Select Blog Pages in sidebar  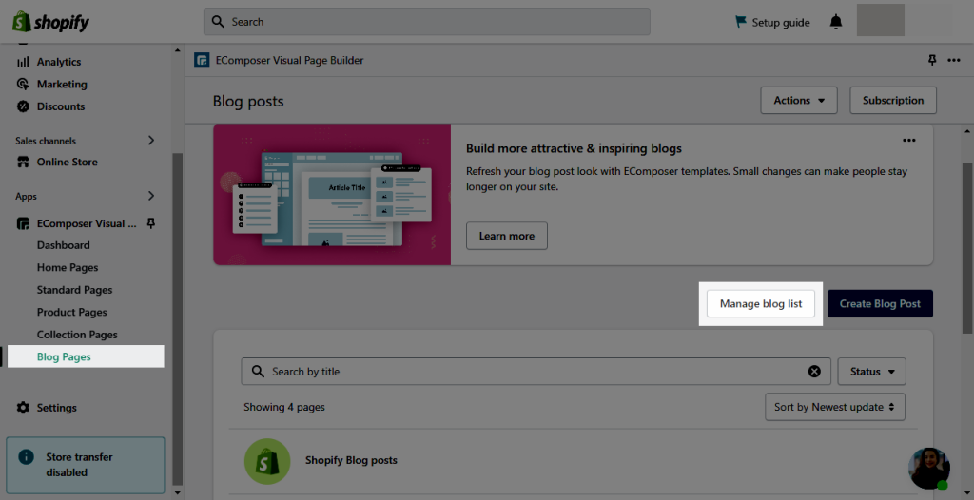86,356
